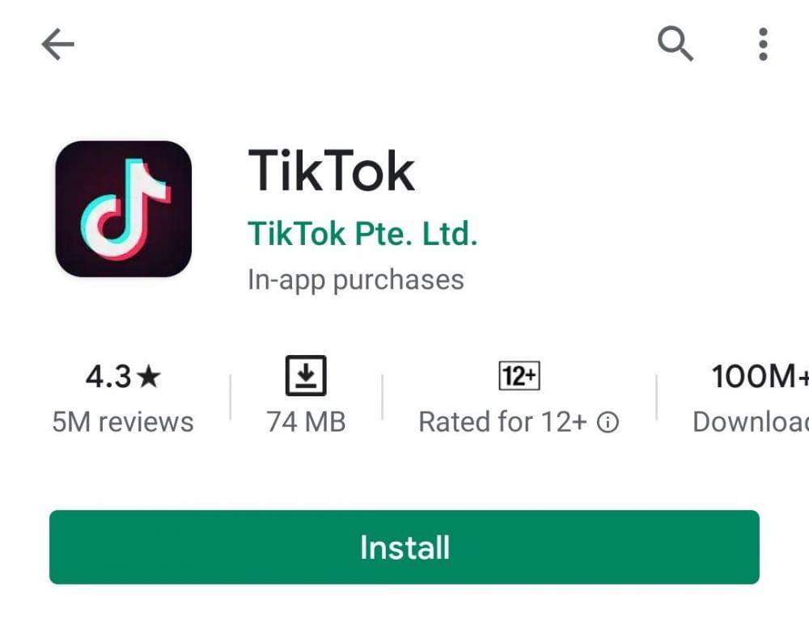Click the TikTok app title
Screen dimensions: 809x621
coord(331,171)
